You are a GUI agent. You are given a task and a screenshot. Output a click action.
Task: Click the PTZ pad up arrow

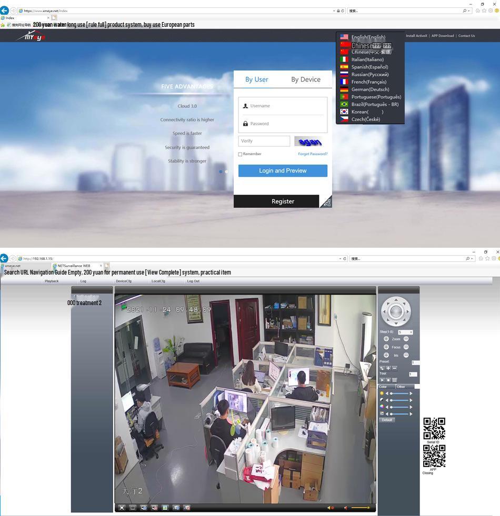[x=396, y=299]
